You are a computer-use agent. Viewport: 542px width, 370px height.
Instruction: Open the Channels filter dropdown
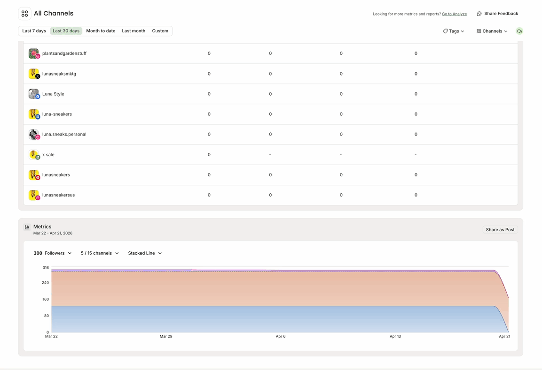492,31
